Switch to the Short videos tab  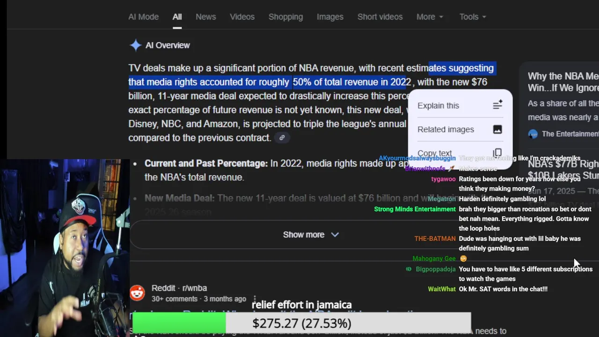tap(380, 17)
